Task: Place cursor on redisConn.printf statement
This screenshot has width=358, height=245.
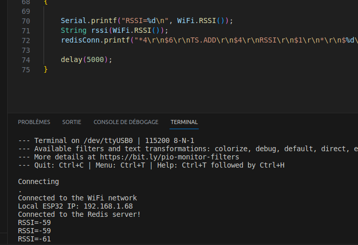Action: click(x=209, y=40)
